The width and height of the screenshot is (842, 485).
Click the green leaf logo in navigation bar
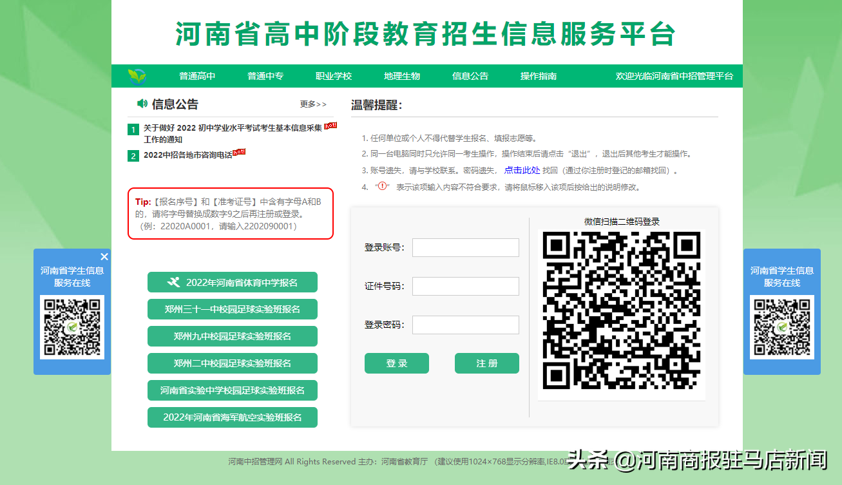tap(137, 77)
